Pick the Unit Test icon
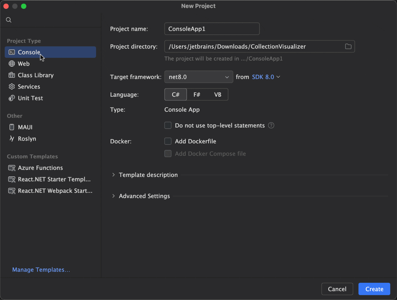The image size is (397, 300). click(x=12, y=98)
